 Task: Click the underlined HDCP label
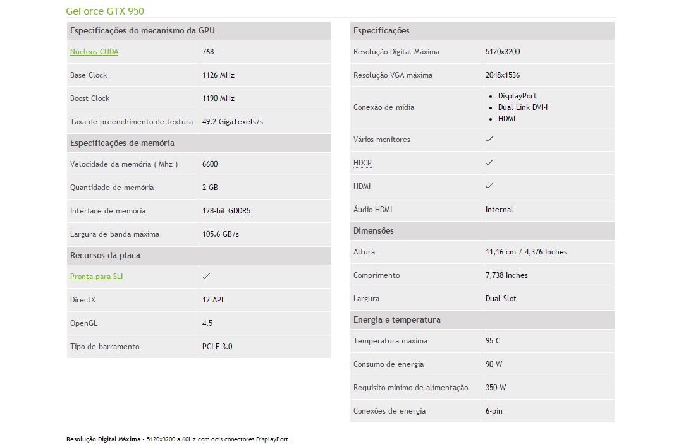coord(362,163)
